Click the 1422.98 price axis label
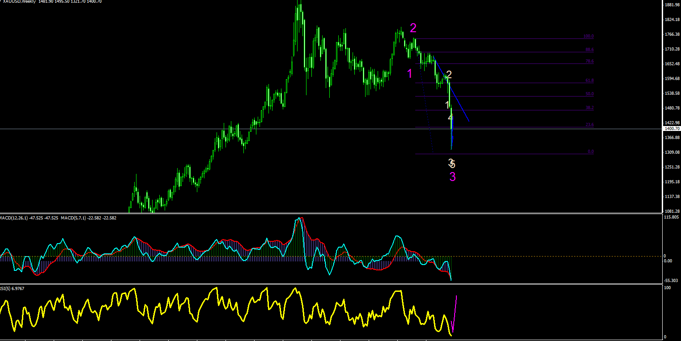This screenshot has height=341, width=681. point(672,123)
